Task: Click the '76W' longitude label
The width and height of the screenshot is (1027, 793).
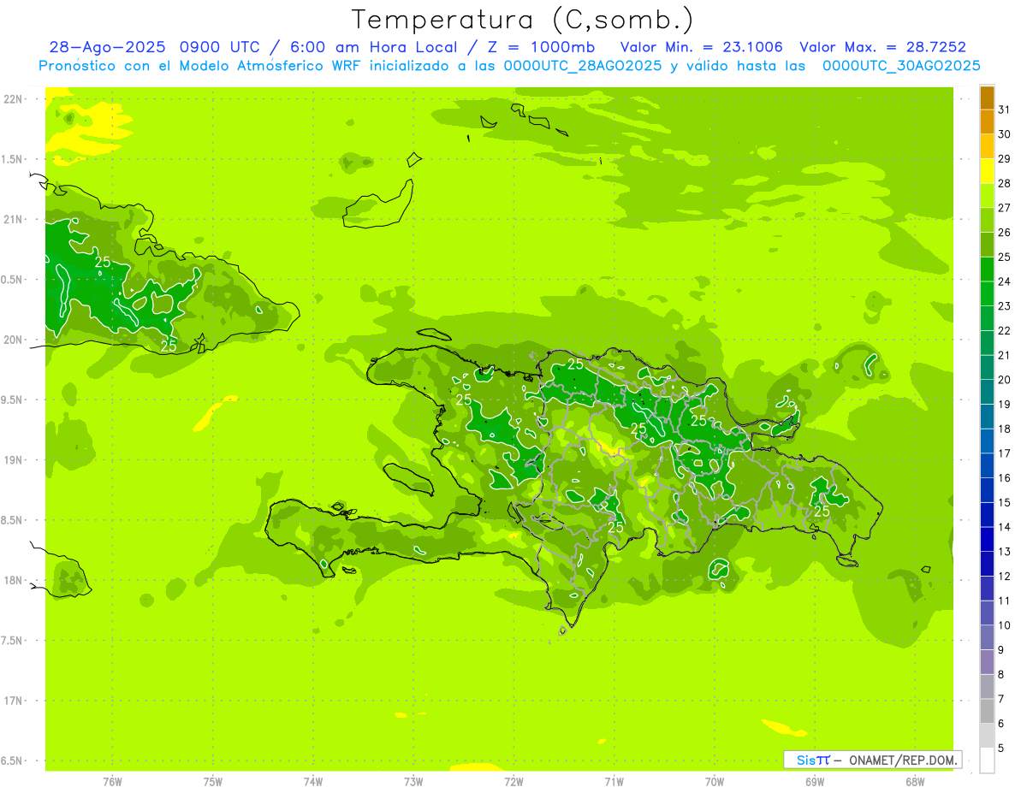Action: coord(112,781)
